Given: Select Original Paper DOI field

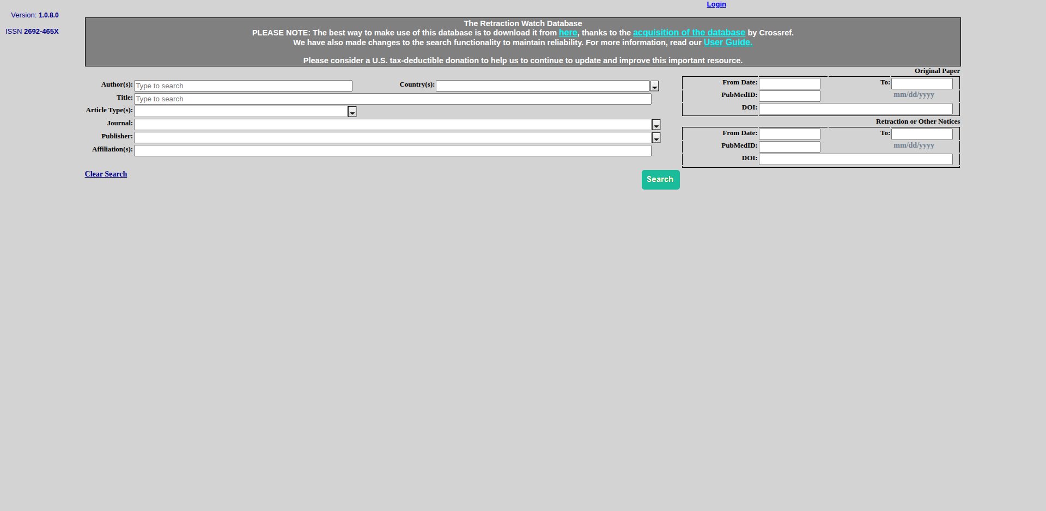Looking at the screenshot, I should click(856, 108).
